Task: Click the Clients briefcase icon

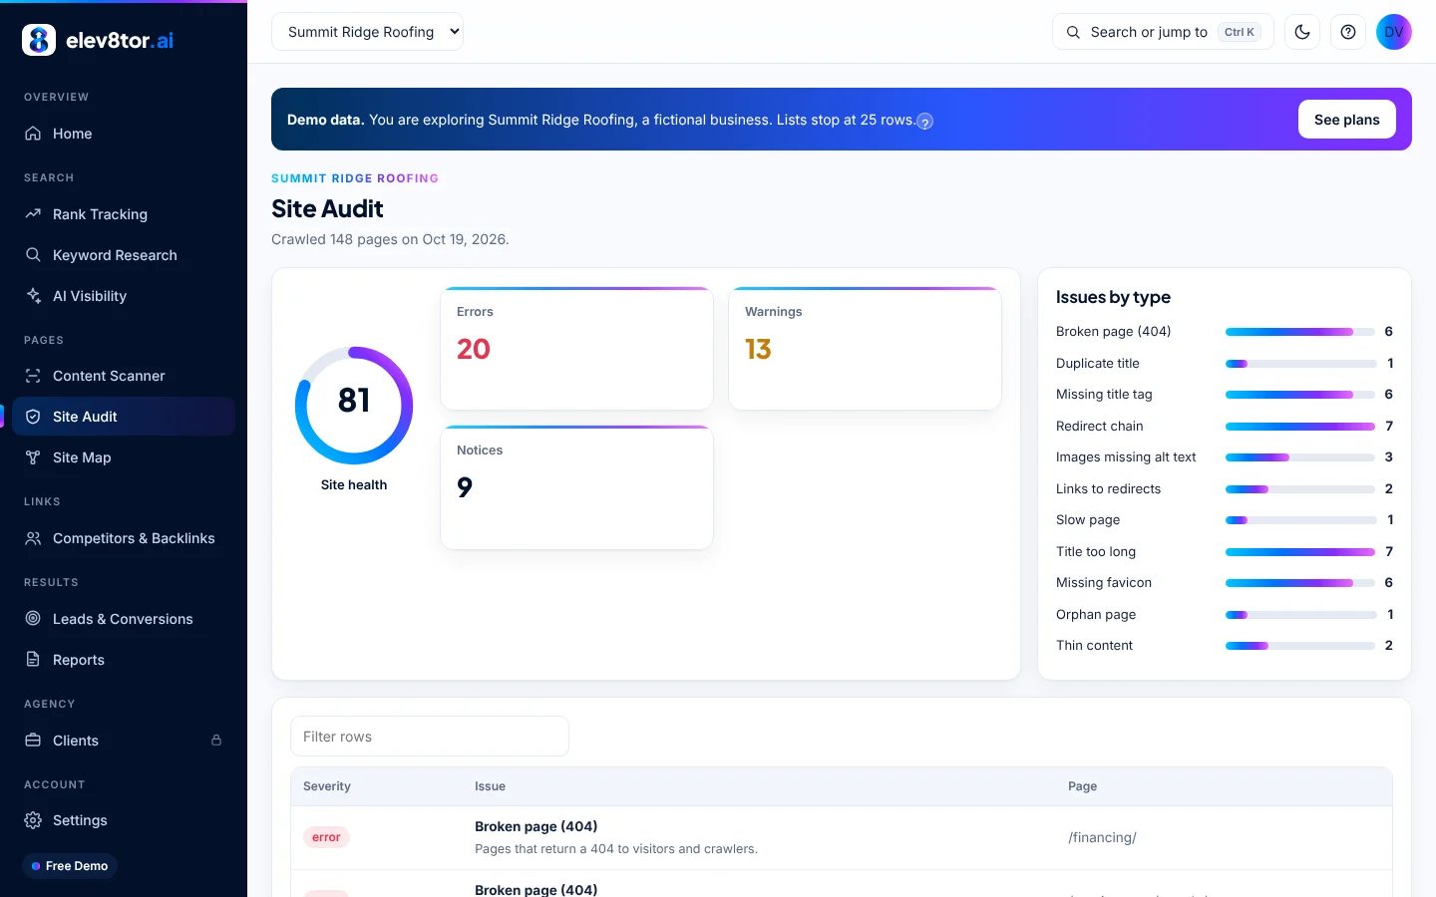Action: click(x=33, y=741)
